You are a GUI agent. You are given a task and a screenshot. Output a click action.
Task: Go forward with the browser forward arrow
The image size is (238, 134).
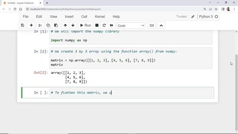tap(9, 9)
